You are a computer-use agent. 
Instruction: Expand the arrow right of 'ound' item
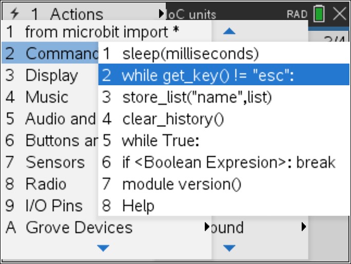pyautogui.click(x=304, y=227)
